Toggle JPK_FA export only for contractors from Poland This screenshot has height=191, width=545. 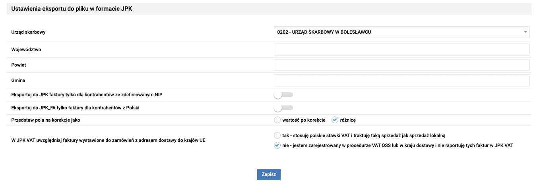pos(283,108)
